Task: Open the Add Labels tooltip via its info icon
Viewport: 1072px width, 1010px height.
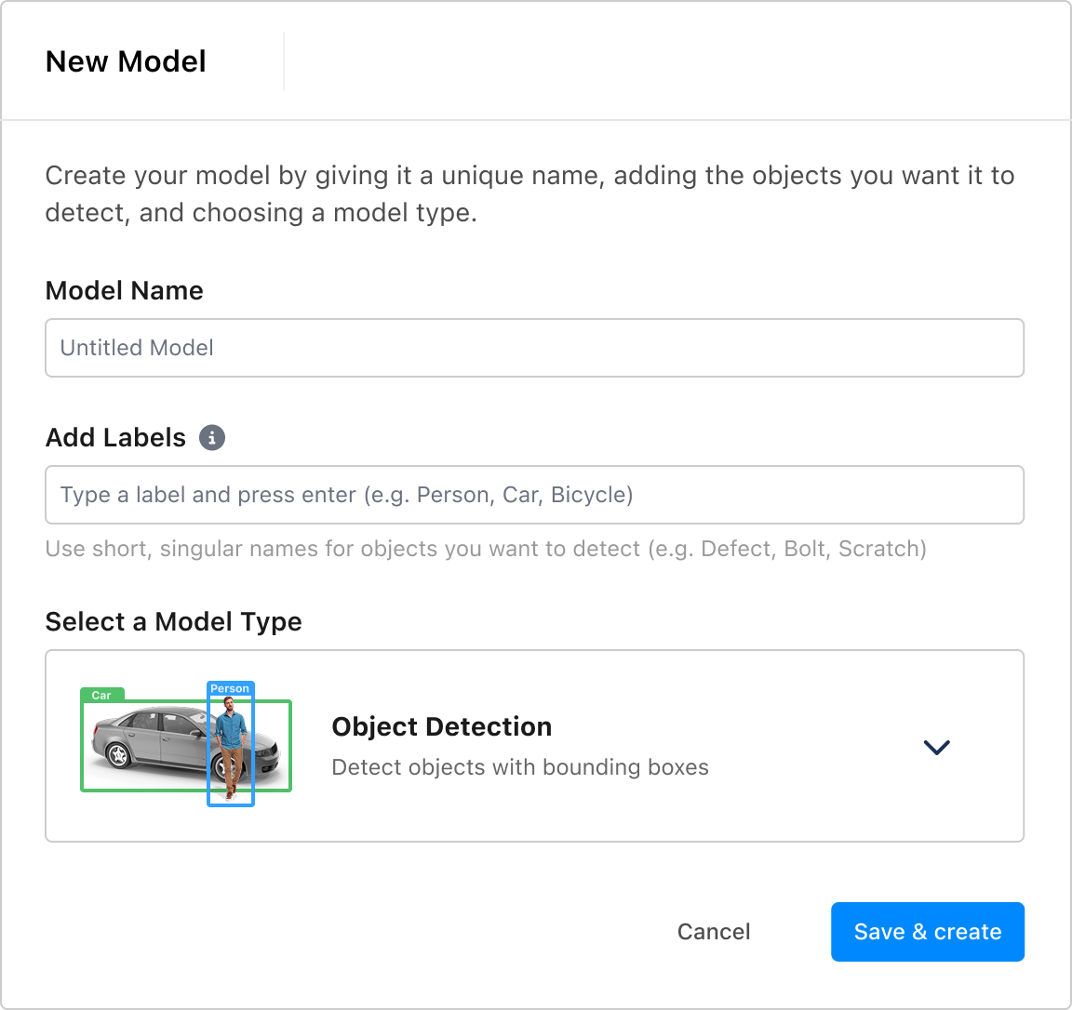Action: click(x=211, y=437)
